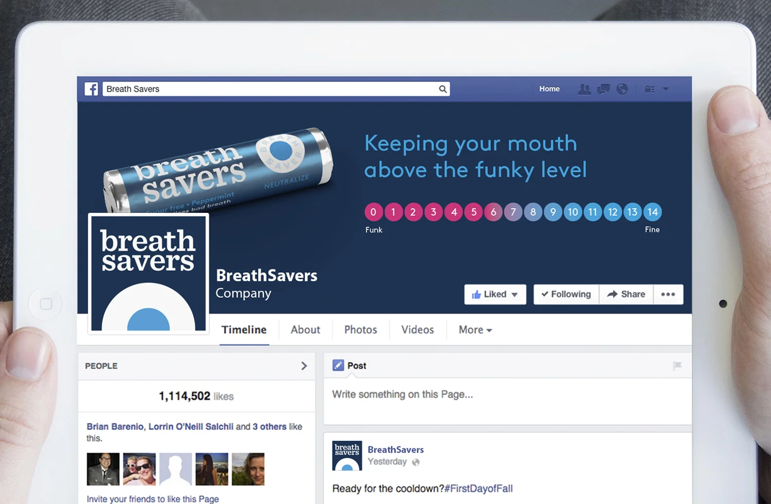
Task: Open the #FirstDayofFall hashtag link
Action: coord(479,489)
